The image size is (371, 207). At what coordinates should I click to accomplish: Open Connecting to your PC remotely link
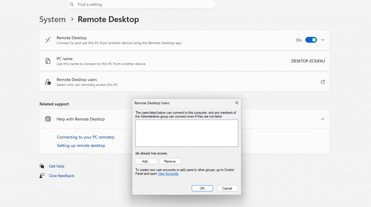86,137
